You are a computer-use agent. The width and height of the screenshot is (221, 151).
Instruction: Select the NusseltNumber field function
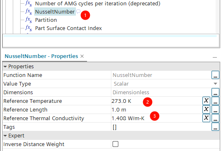coord(55,12)
